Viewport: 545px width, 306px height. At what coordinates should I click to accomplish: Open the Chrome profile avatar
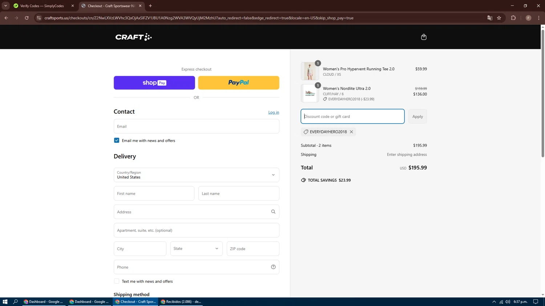[528, 18]
